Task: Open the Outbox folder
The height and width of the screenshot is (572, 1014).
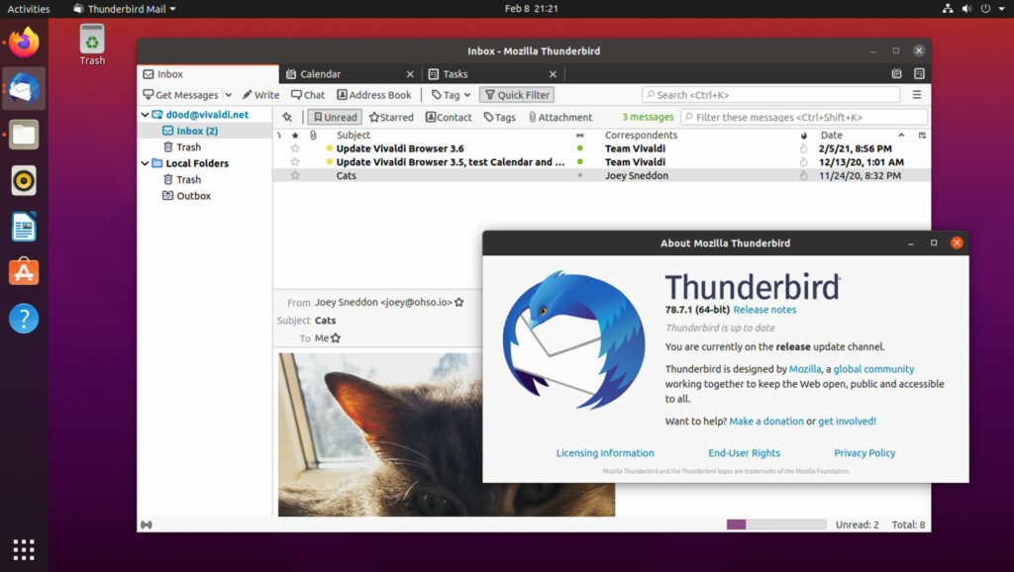Action: [x=193, y=196]
